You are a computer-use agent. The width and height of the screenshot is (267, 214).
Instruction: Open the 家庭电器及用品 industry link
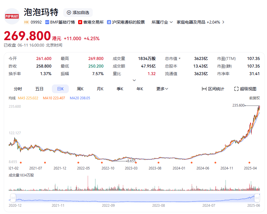tap(191, 22)
